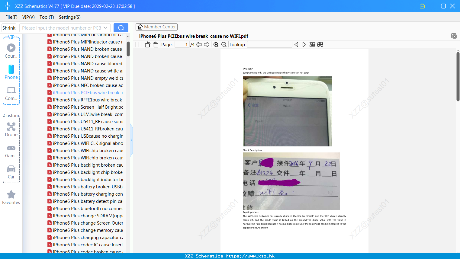The image size is (460, 259).
Task: Open iPhone6 Plus battery detect pin file
Action: 85,201
